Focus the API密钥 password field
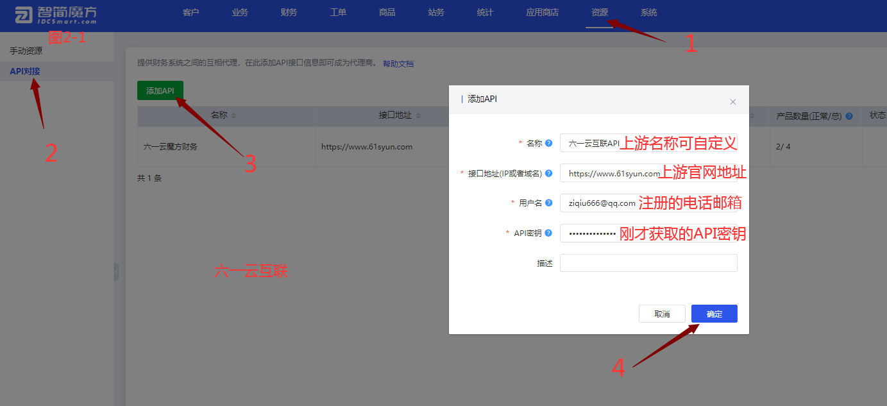Screen dimensions: 887x406 (648, 233)
